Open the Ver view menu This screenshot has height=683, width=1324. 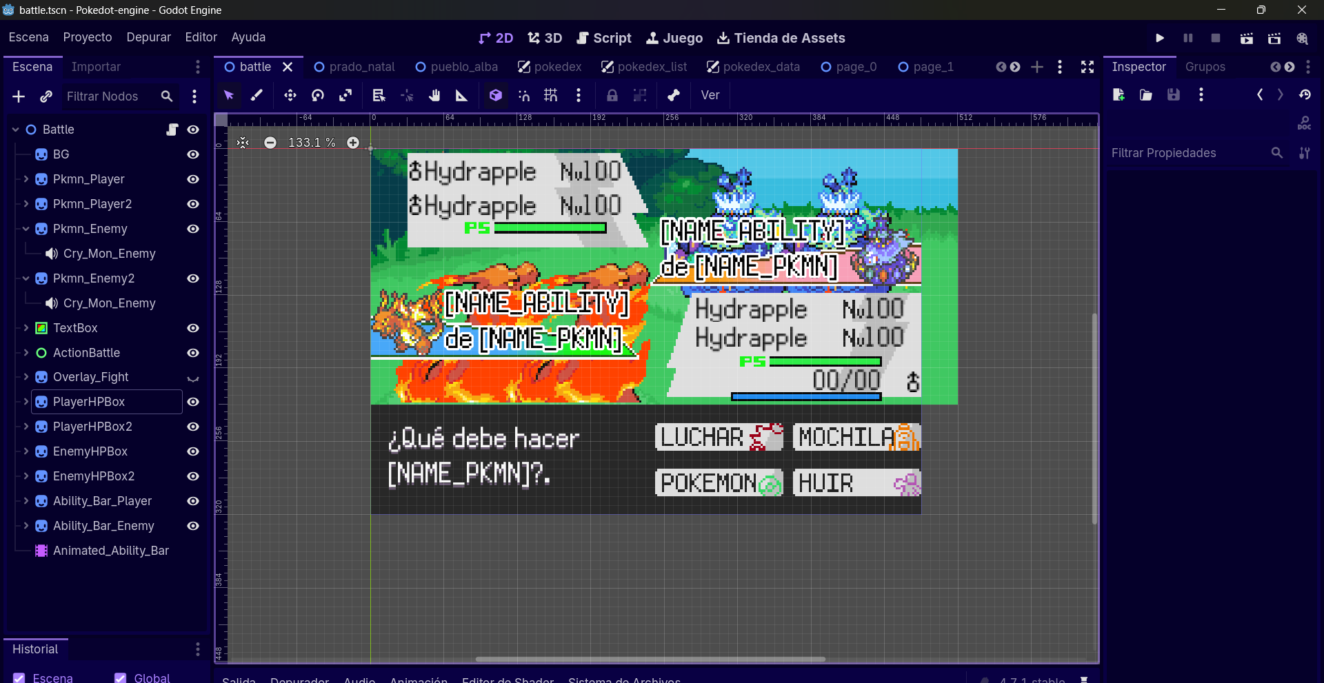tap(710, 95)
